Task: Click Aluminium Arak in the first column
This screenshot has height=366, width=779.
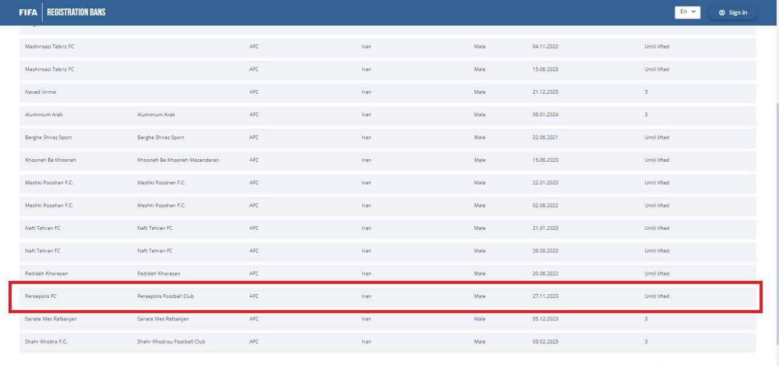Action: coord(44,114)
